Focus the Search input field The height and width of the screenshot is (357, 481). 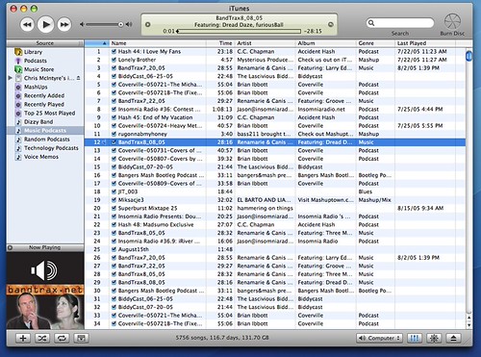[x=400, y=23]
